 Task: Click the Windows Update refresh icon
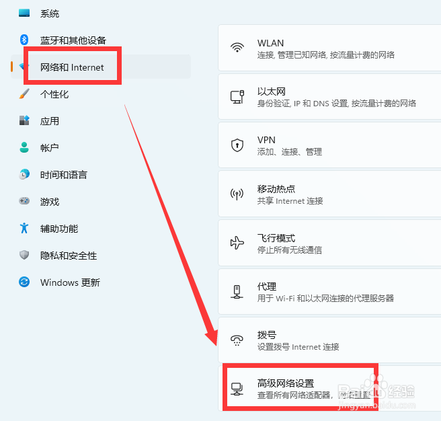coord(24,282)
